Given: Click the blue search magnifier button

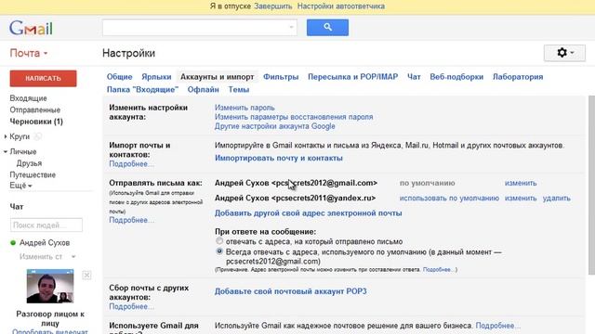Looking at the screenshot, I should click(x=327, y=27).
